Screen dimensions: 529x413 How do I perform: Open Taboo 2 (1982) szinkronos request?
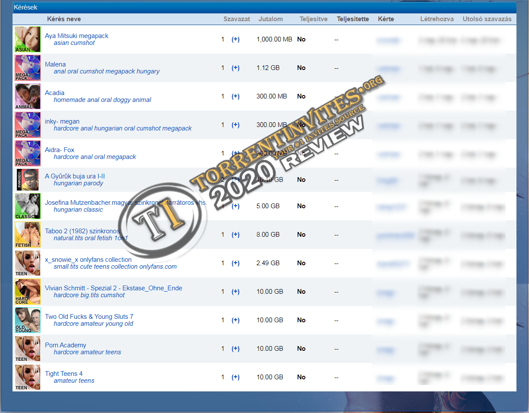coord(82,231)
